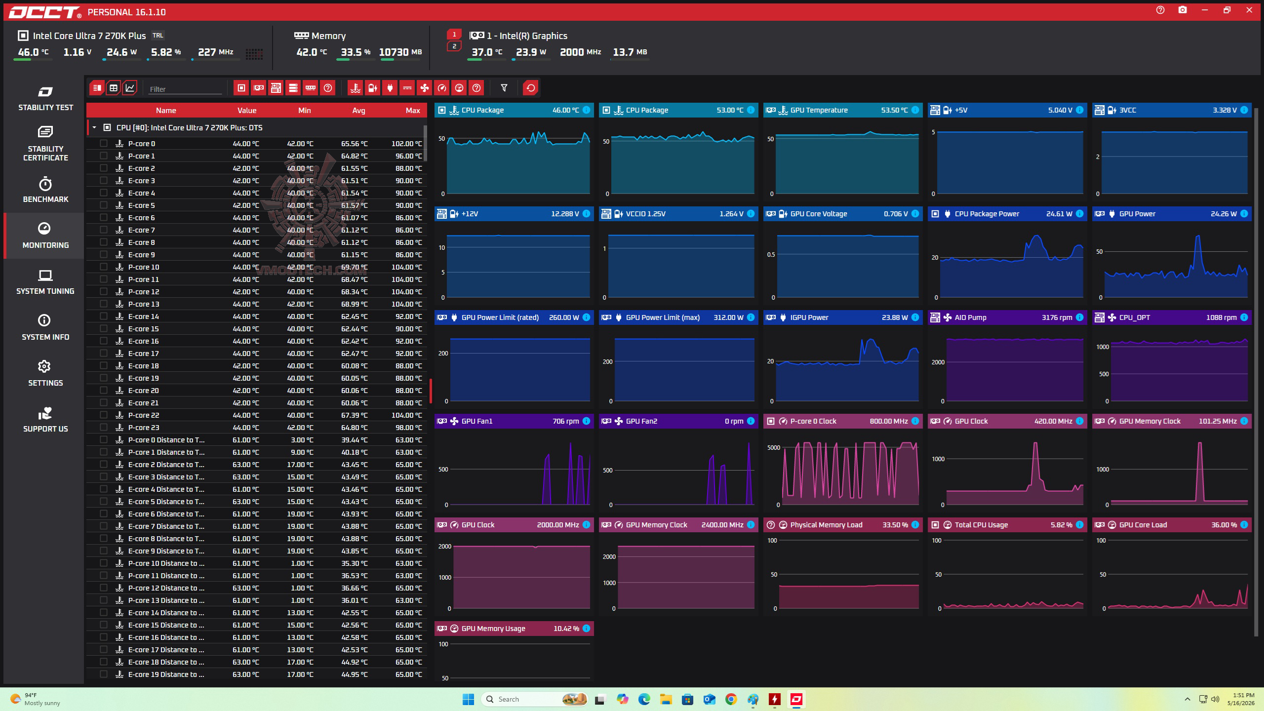This screenshot has height=711, width=1264.
Task: Click the taskbar Search box
Action: click(x=535, y=699)
